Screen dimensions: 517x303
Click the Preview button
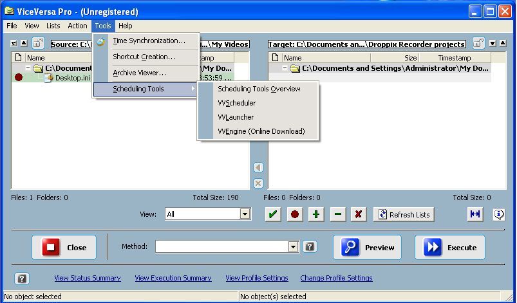pyautogui.click(x=367, y=247)
